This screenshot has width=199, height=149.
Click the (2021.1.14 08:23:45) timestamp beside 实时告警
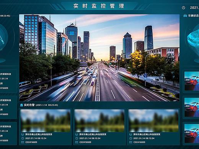(x=47, y=105)
